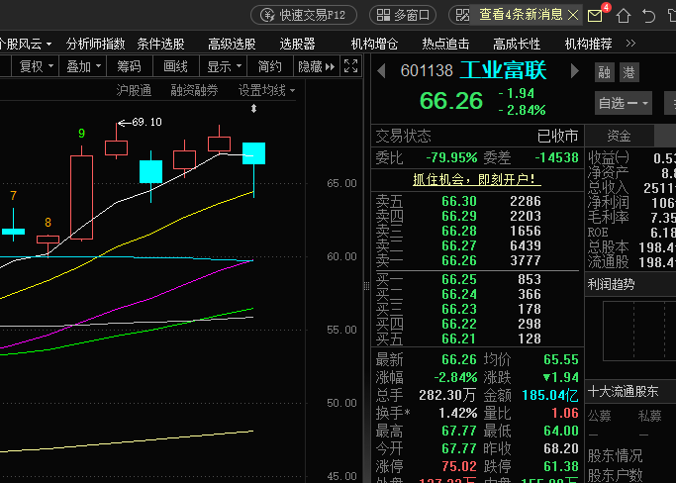Switch to the 资金 tab
The width and height of the screenshot is (676, 483).
coord(620,136)
